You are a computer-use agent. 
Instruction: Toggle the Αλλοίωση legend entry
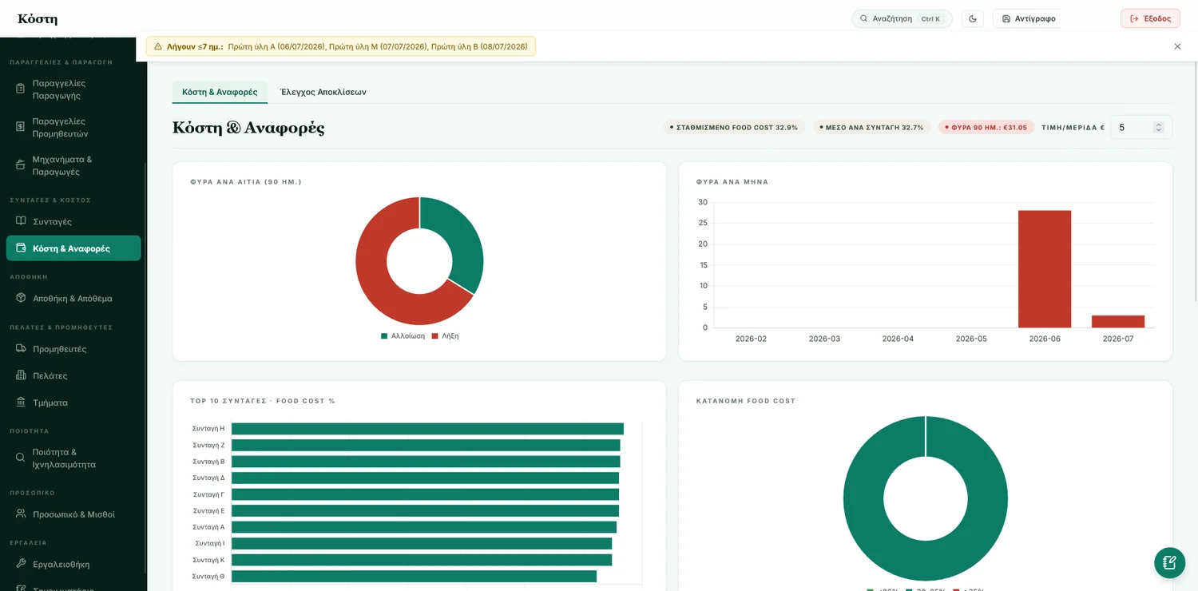[403, 336]
